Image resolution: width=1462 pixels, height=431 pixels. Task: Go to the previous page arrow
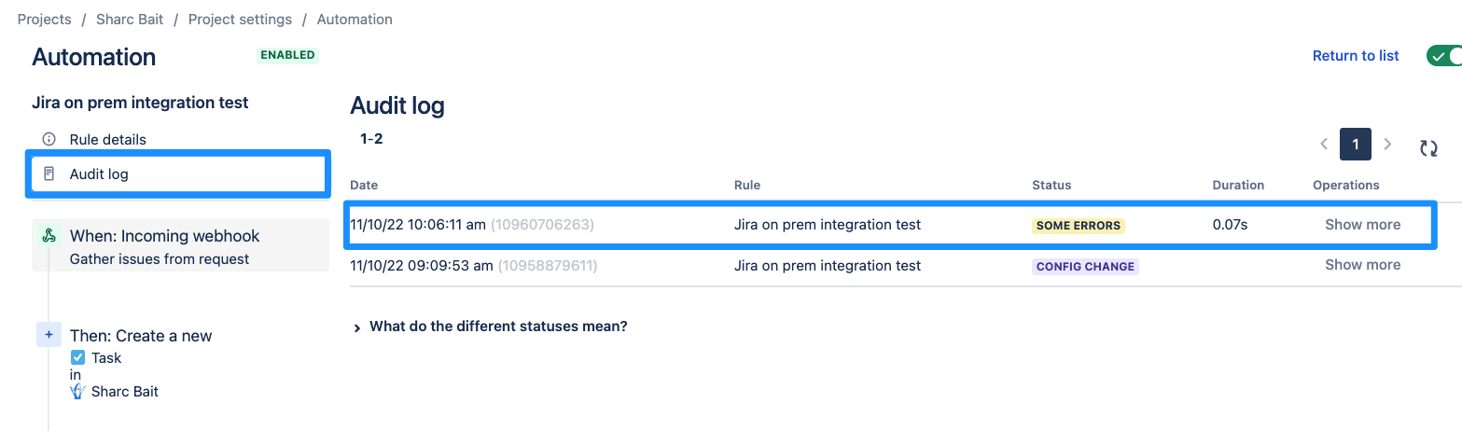pyautogui.click(x=1324, y=145)
